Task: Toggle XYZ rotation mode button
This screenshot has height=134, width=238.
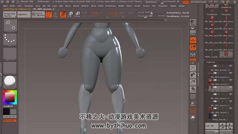Action: (x=193, y=60)
